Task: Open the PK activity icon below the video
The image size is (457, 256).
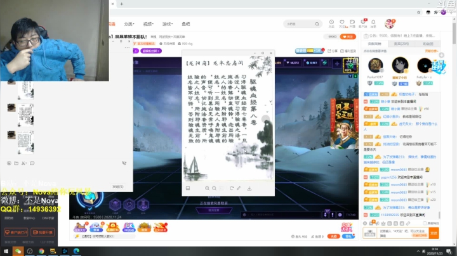Action: point(129,227)
